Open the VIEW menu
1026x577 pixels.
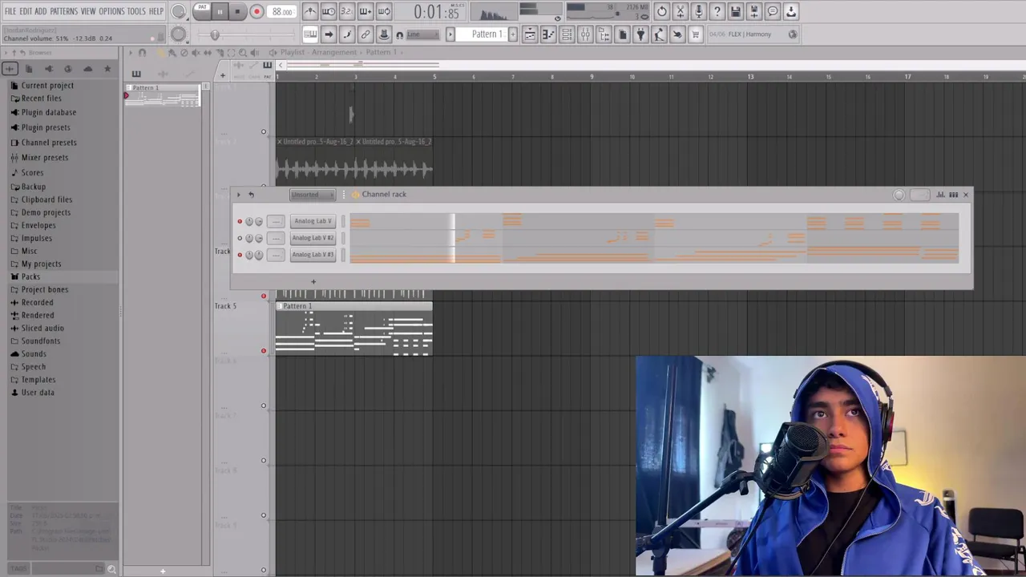point(88,11)
